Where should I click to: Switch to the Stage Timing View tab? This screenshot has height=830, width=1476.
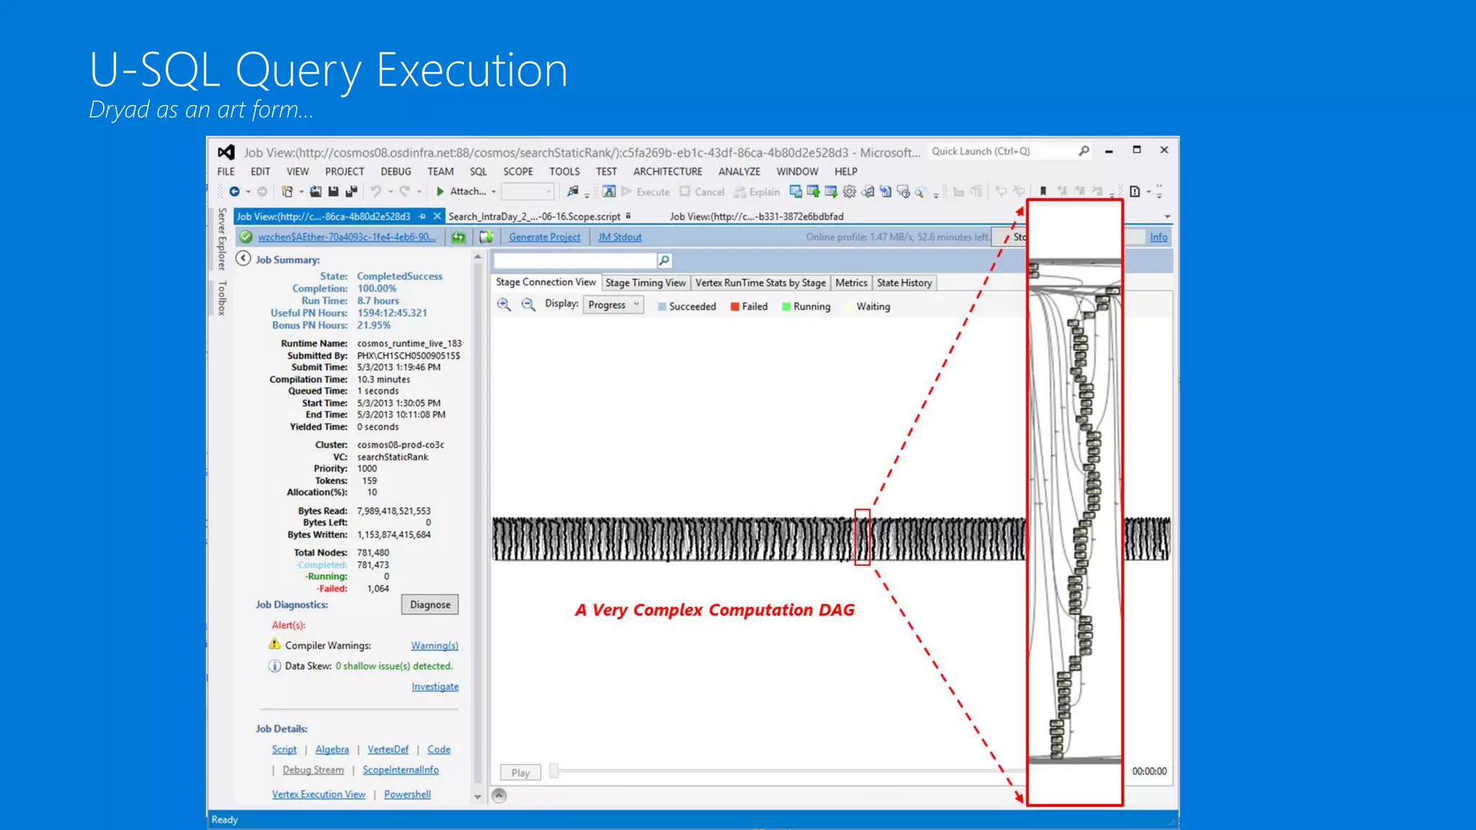tap(645, 283)
